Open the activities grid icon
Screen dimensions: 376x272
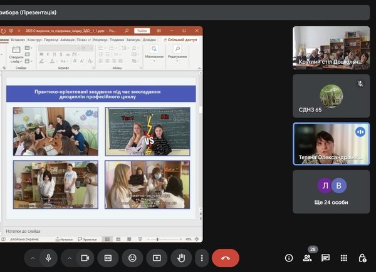[343, 258]
